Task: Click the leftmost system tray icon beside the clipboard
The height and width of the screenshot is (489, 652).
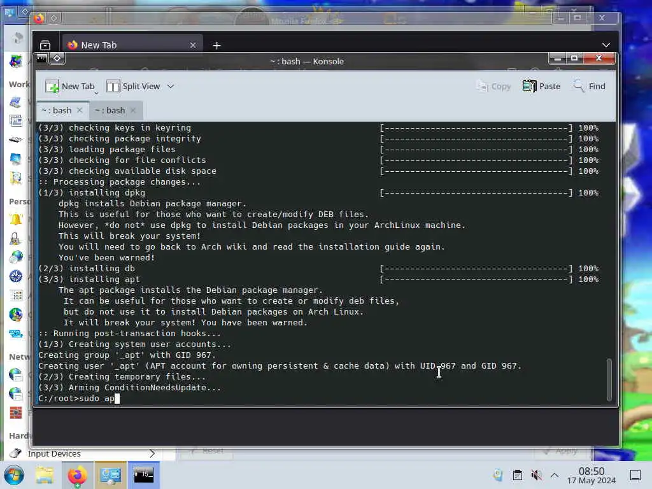Action: [x=498, y=475]
